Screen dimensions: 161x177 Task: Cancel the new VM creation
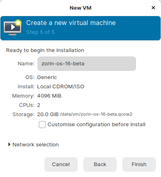point(61,165)
